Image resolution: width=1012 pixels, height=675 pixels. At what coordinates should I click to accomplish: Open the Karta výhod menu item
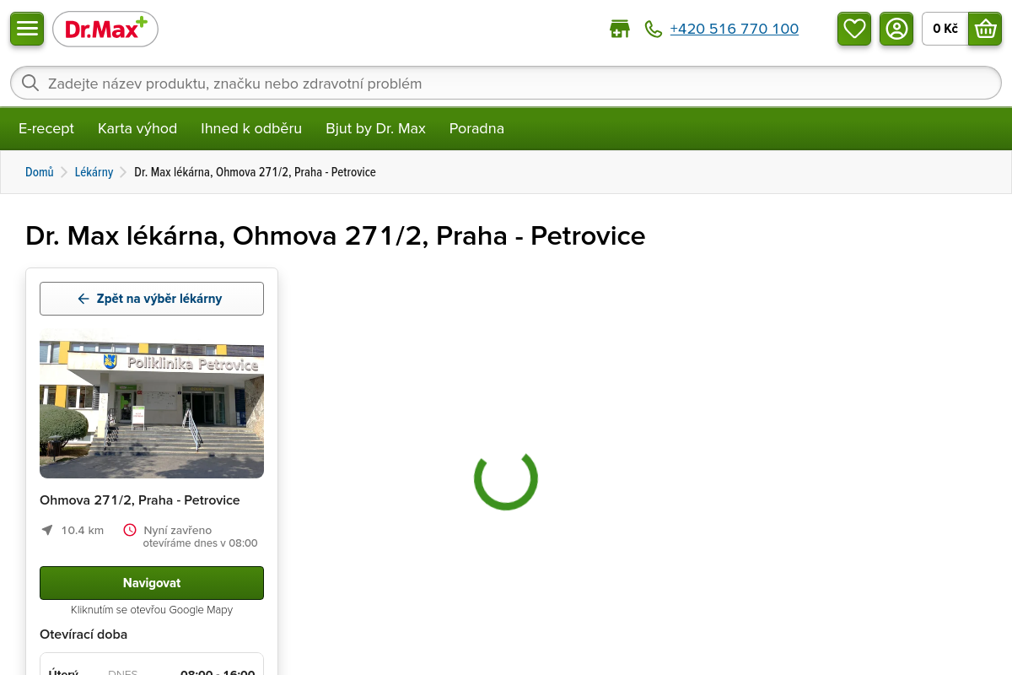[137, 128]
